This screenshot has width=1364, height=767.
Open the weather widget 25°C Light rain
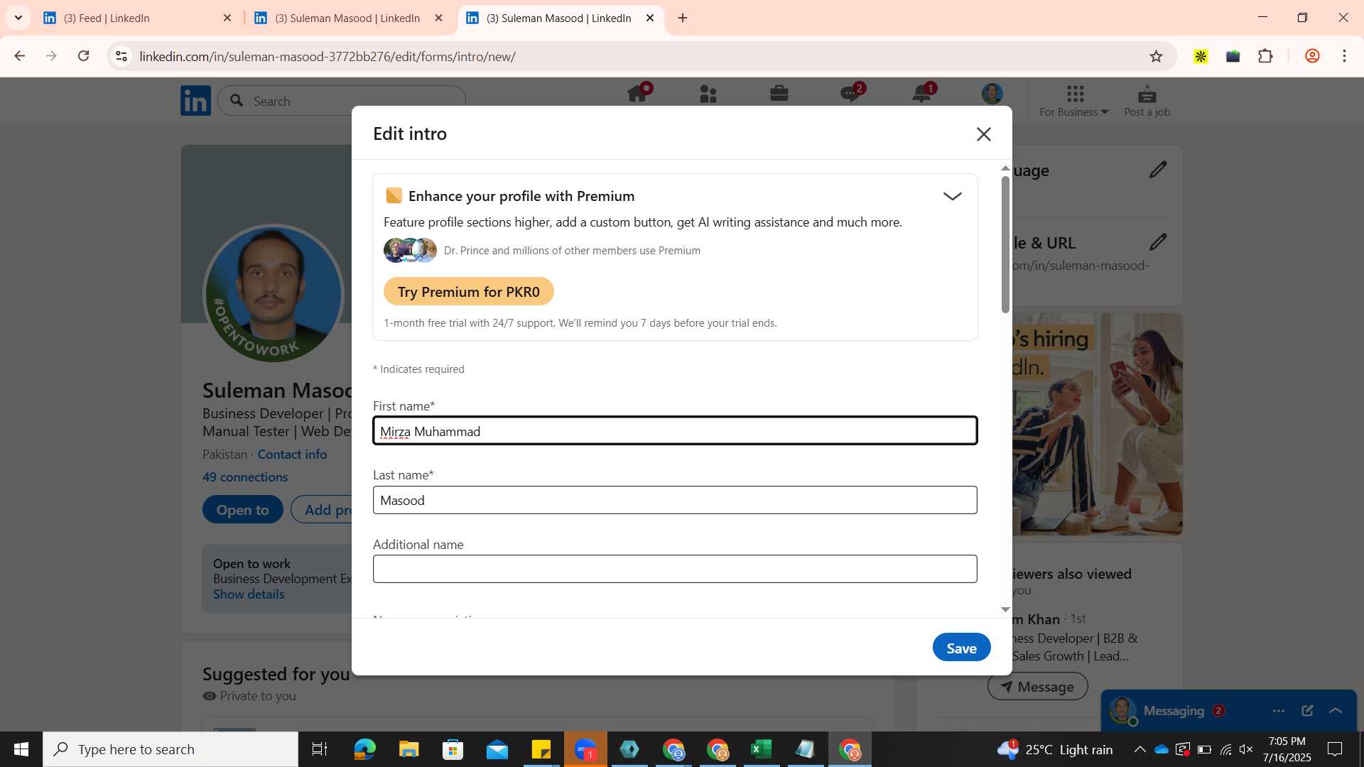tap(1055, 749)
